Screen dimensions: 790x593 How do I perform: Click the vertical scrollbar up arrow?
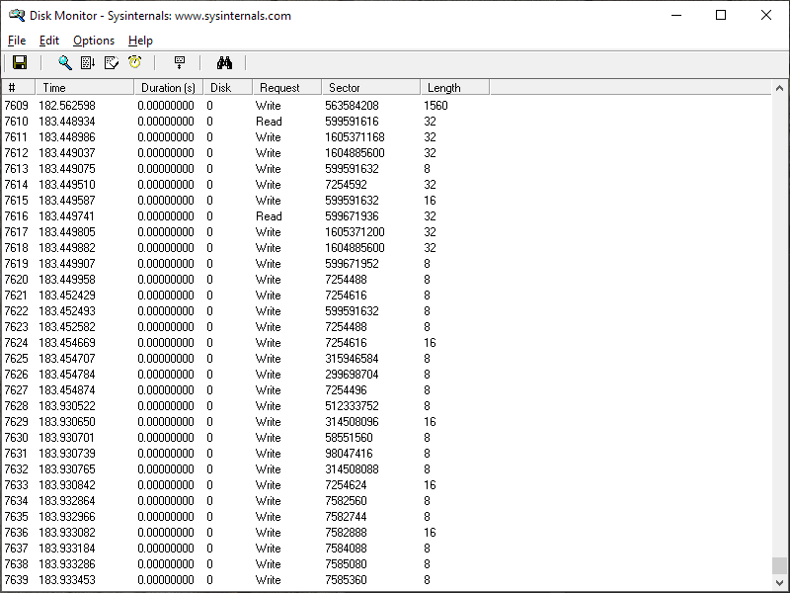pyautogui.click(x=779, y=88)
